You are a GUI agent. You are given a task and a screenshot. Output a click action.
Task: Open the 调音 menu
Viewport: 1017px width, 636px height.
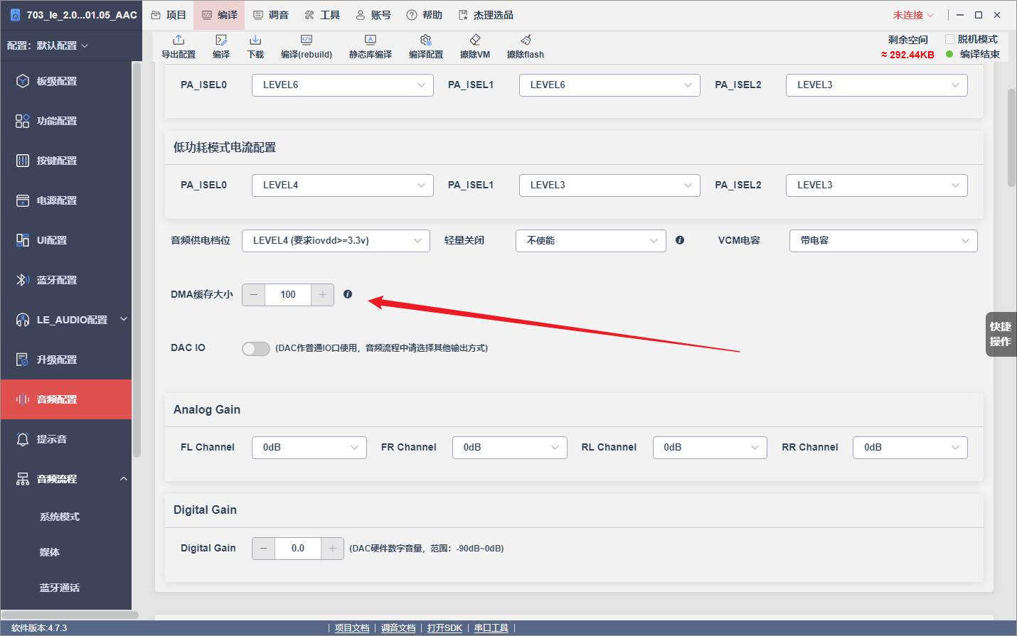[271, 15]
